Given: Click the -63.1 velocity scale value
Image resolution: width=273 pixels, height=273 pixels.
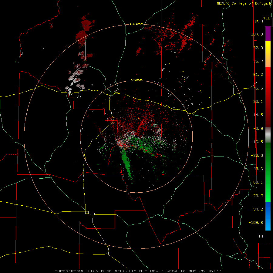Looking at the screenshot, I should 257,182.
